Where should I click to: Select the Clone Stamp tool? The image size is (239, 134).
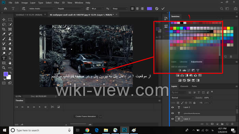(10, 39)
